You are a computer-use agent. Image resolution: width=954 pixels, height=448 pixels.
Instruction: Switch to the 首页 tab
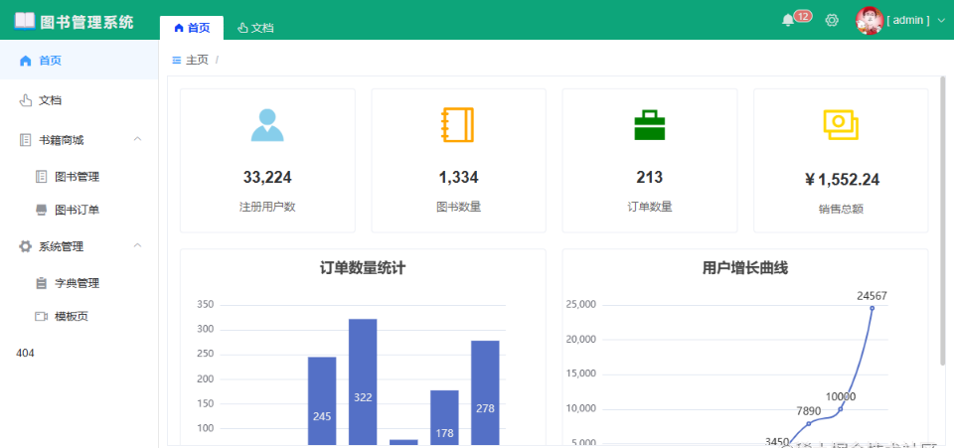192,28
